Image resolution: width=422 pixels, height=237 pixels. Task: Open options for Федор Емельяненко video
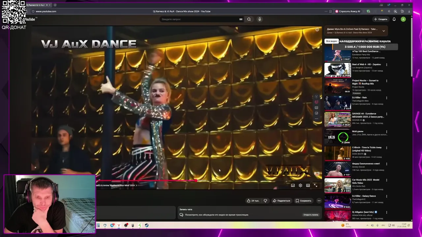coord(387,164)
